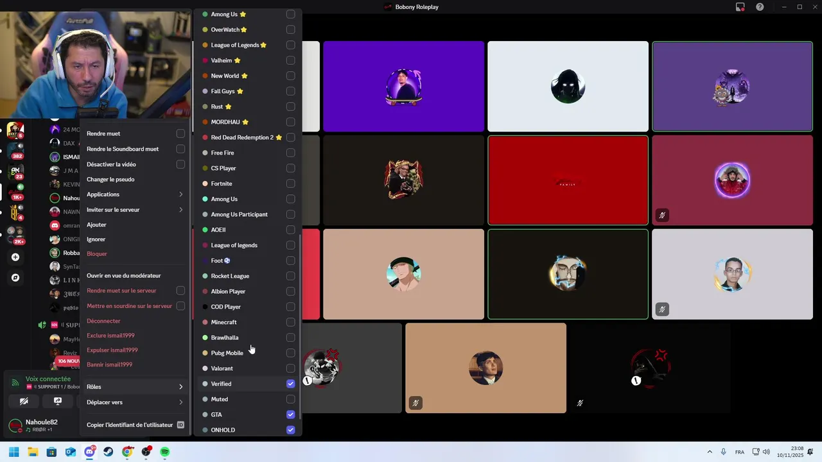Click the muted mic icon on the maroon tile
The image size is (822, 462).
click(x=662, y=216)
